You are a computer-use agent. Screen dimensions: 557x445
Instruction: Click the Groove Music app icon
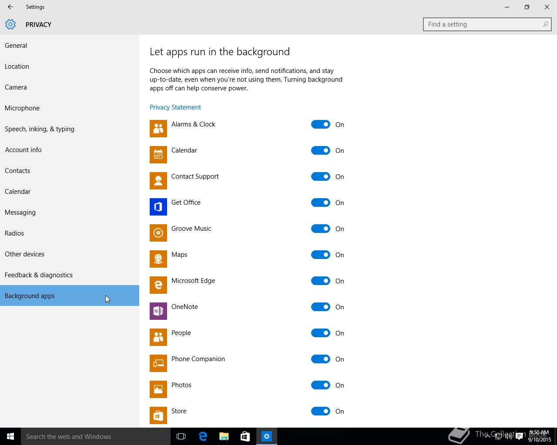pos(158,233)
